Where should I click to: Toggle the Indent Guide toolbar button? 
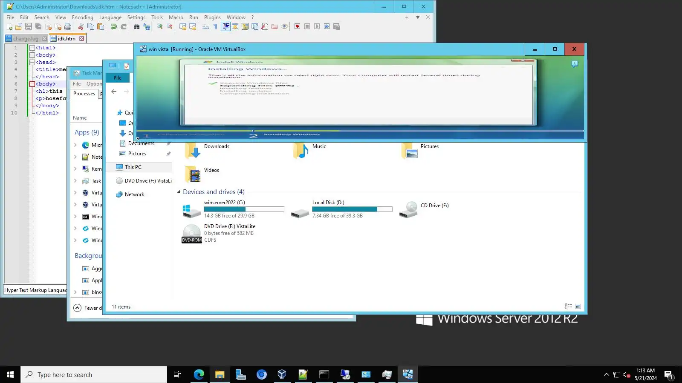click(226, 26)
